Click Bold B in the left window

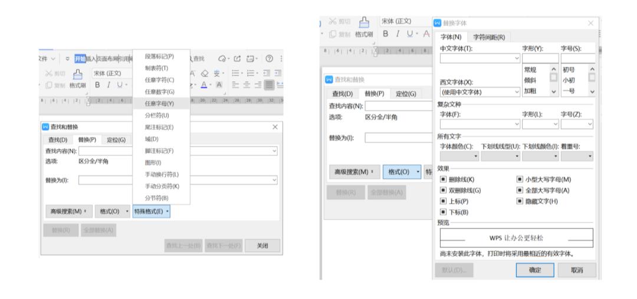point(97,85)
